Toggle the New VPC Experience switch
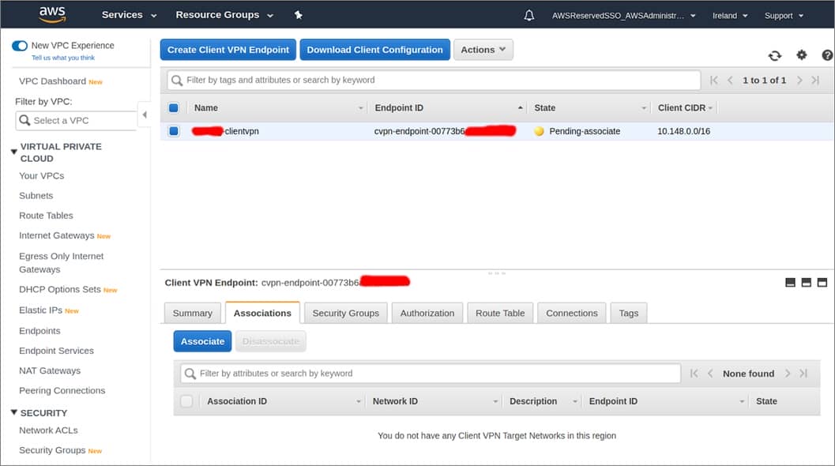The image size is (835, 466). coord(20,46)
